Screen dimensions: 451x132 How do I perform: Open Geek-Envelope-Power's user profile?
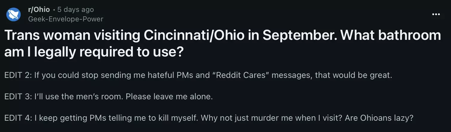click(x=65, y=19)
